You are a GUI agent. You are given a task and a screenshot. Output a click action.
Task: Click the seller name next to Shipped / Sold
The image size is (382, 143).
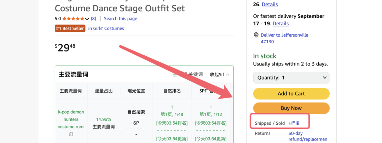294,123
